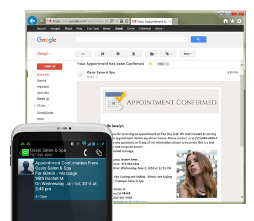Remove the Inbox label chip from email
The width and height of the screenshot is (254, 221).
(168, 64)
